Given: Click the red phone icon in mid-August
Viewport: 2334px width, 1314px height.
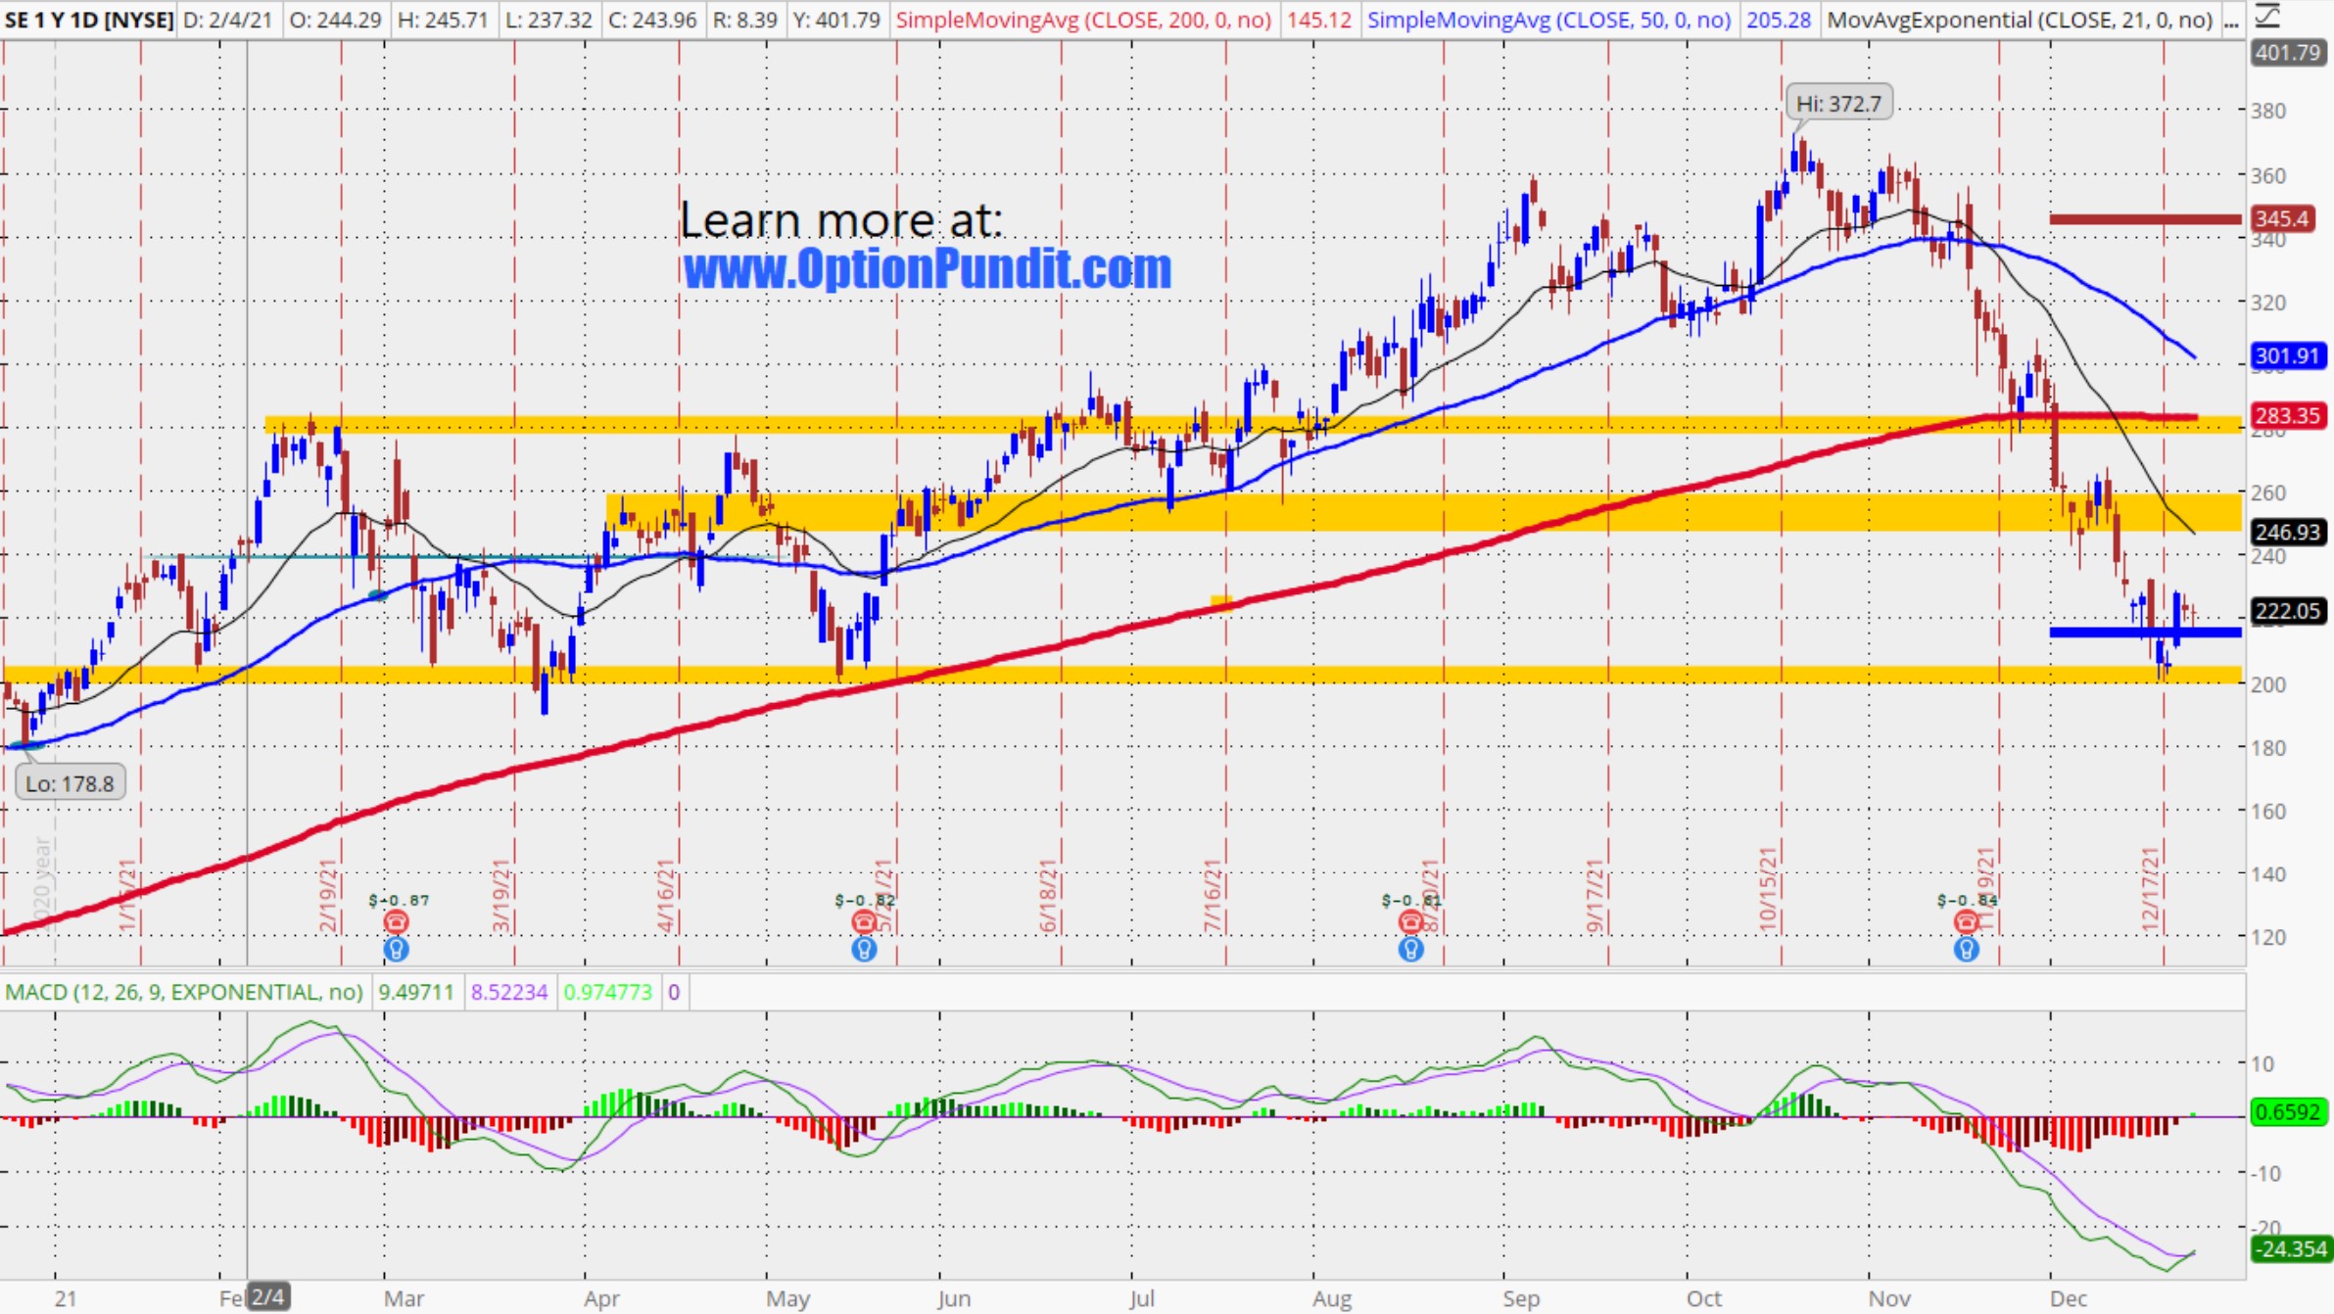Looking at the screenshot, I should (1409, 921).
